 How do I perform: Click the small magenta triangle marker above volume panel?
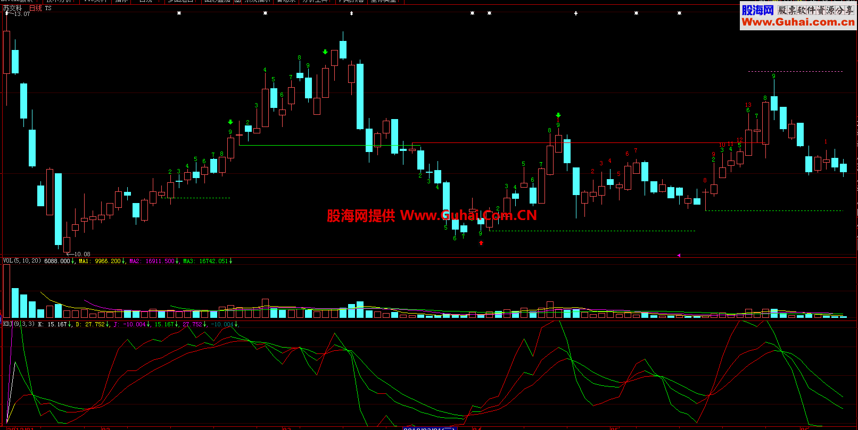[678, 255]
